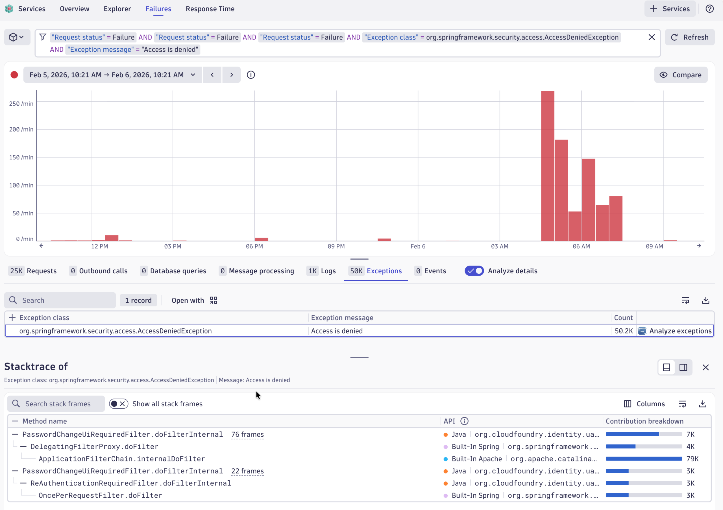Click the Refresh button
This screenshot has width=723, height=510.
pyautogui.click(x=690, y=37)
